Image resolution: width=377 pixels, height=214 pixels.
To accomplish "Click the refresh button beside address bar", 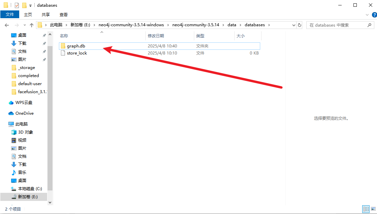I will pyautogui.click(x=300, y=25).
